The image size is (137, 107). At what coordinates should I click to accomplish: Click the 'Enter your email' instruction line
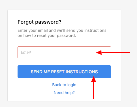(x=62, y=30)
